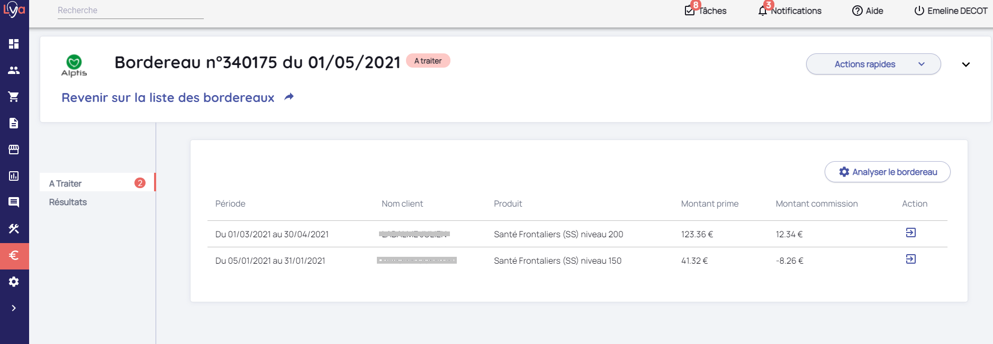This screenshot has width=993, height=344.
Task: Open the tools icon in sidebar
Action: (x=14, y=229)
